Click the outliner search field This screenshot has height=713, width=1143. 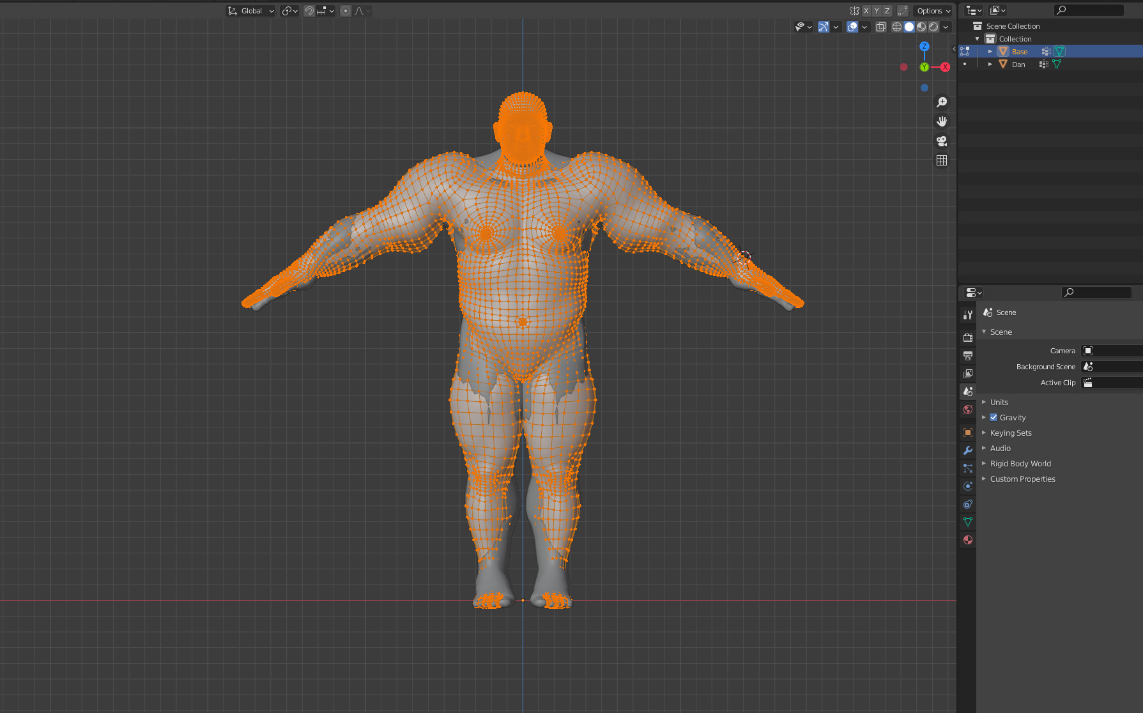[x=1089, y=10]
